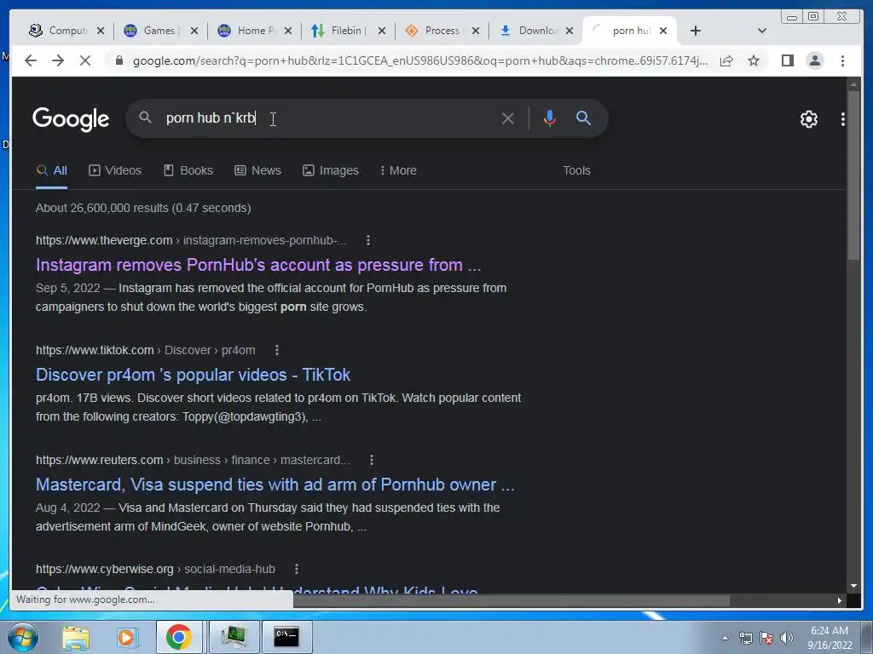873x654 pixels.
Task: Open options dots for tiktok.com result
Action: coord(277,350)
